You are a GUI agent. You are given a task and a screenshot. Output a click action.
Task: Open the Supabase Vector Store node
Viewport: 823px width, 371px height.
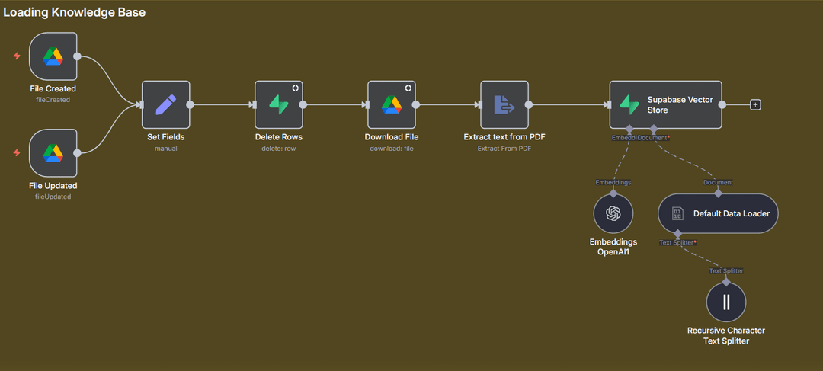(x=665, y=105)
